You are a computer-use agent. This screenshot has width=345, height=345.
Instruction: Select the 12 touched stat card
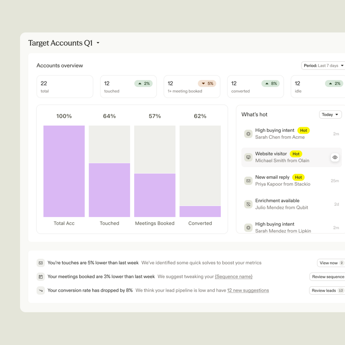[128, 87]
